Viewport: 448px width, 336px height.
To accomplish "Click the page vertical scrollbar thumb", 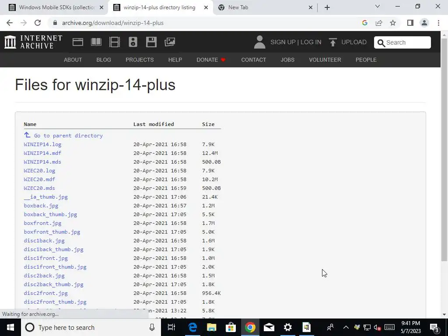I will pyautogui.click(x=444, y=150).
